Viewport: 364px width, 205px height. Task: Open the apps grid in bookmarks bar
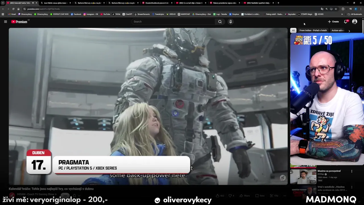3,14
